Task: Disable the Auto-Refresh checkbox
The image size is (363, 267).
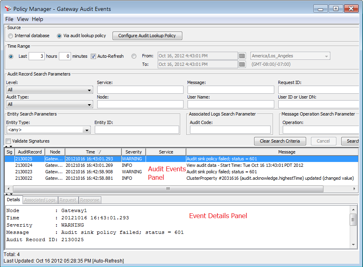Action: [94, 56]
